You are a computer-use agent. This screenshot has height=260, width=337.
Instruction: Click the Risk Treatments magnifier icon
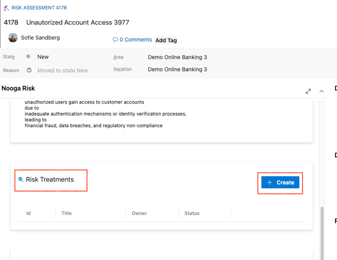click(21, 180)
